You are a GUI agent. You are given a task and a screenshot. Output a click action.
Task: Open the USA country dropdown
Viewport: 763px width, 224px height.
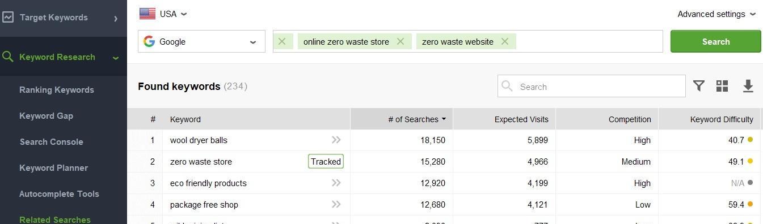(163, 14)
